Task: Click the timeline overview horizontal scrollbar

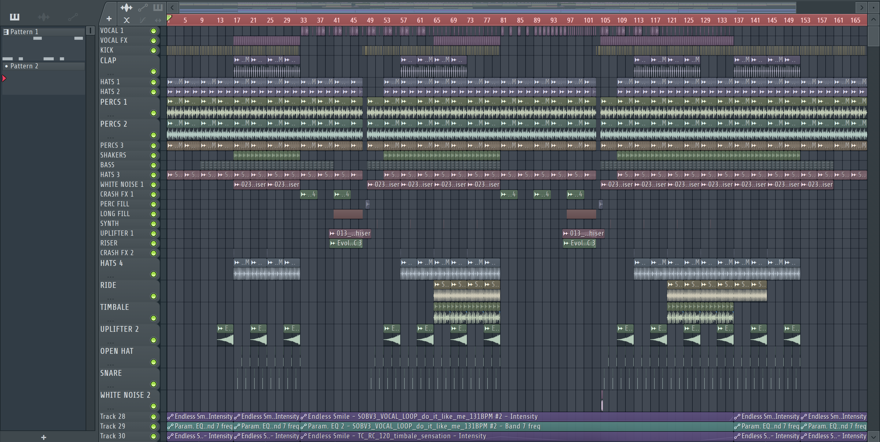Action: [x=487, y=7]
